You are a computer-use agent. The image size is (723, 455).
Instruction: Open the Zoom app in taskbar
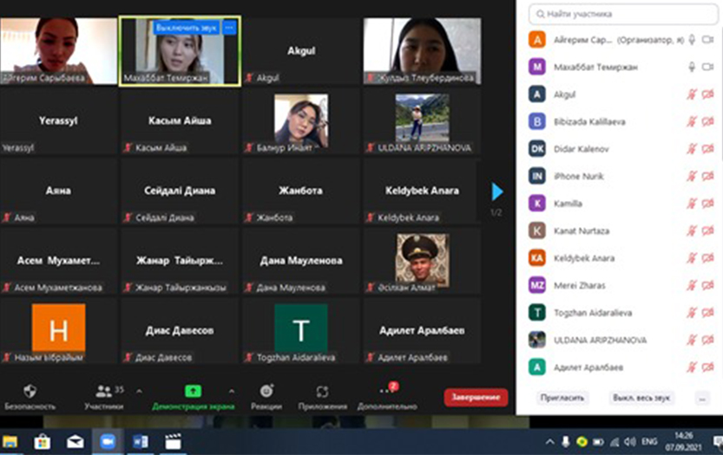tap(108, 441)
